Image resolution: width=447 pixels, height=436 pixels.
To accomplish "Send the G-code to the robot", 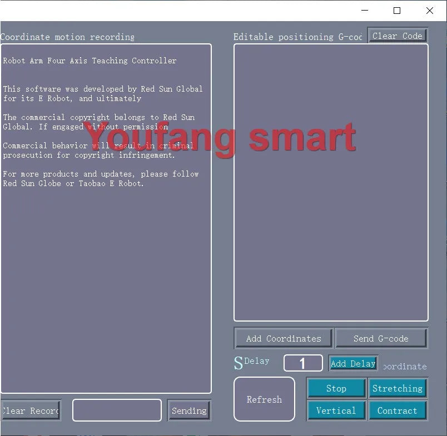I will (x=381, y=338).
